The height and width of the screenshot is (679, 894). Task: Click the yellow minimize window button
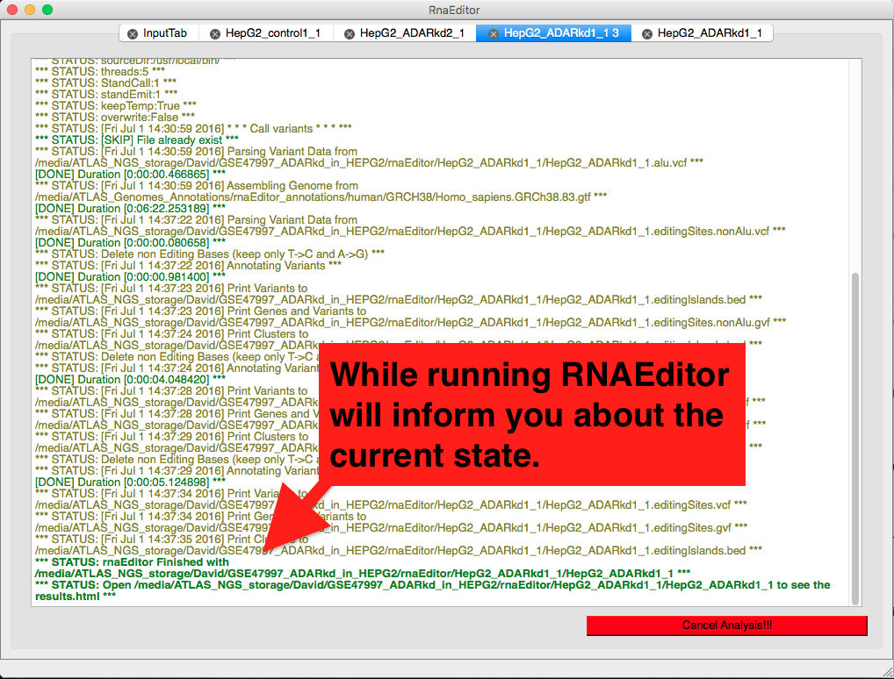pyautogui.click(x=30, y=10)
